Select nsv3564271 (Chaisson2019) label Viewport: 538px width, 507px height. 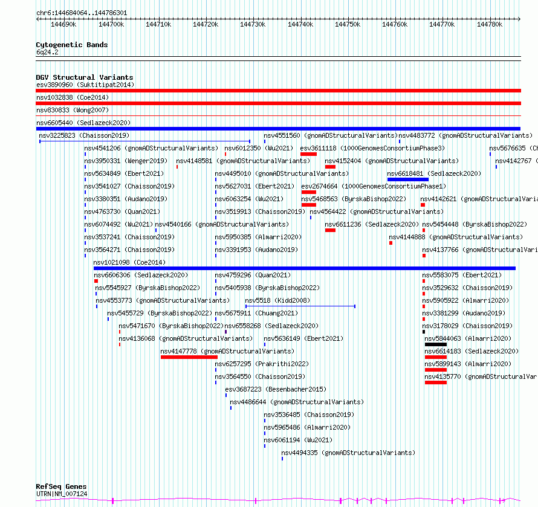pos(129,250)
